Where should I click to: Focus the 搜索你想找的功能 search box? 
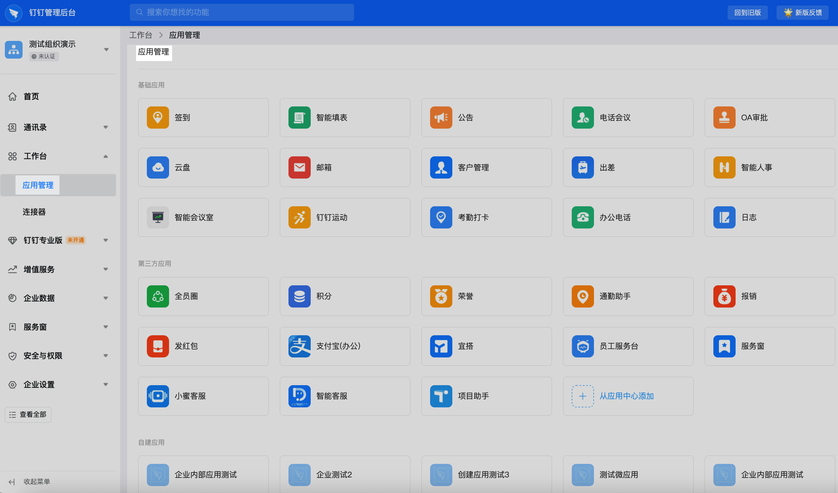click(x=242, y=12)
